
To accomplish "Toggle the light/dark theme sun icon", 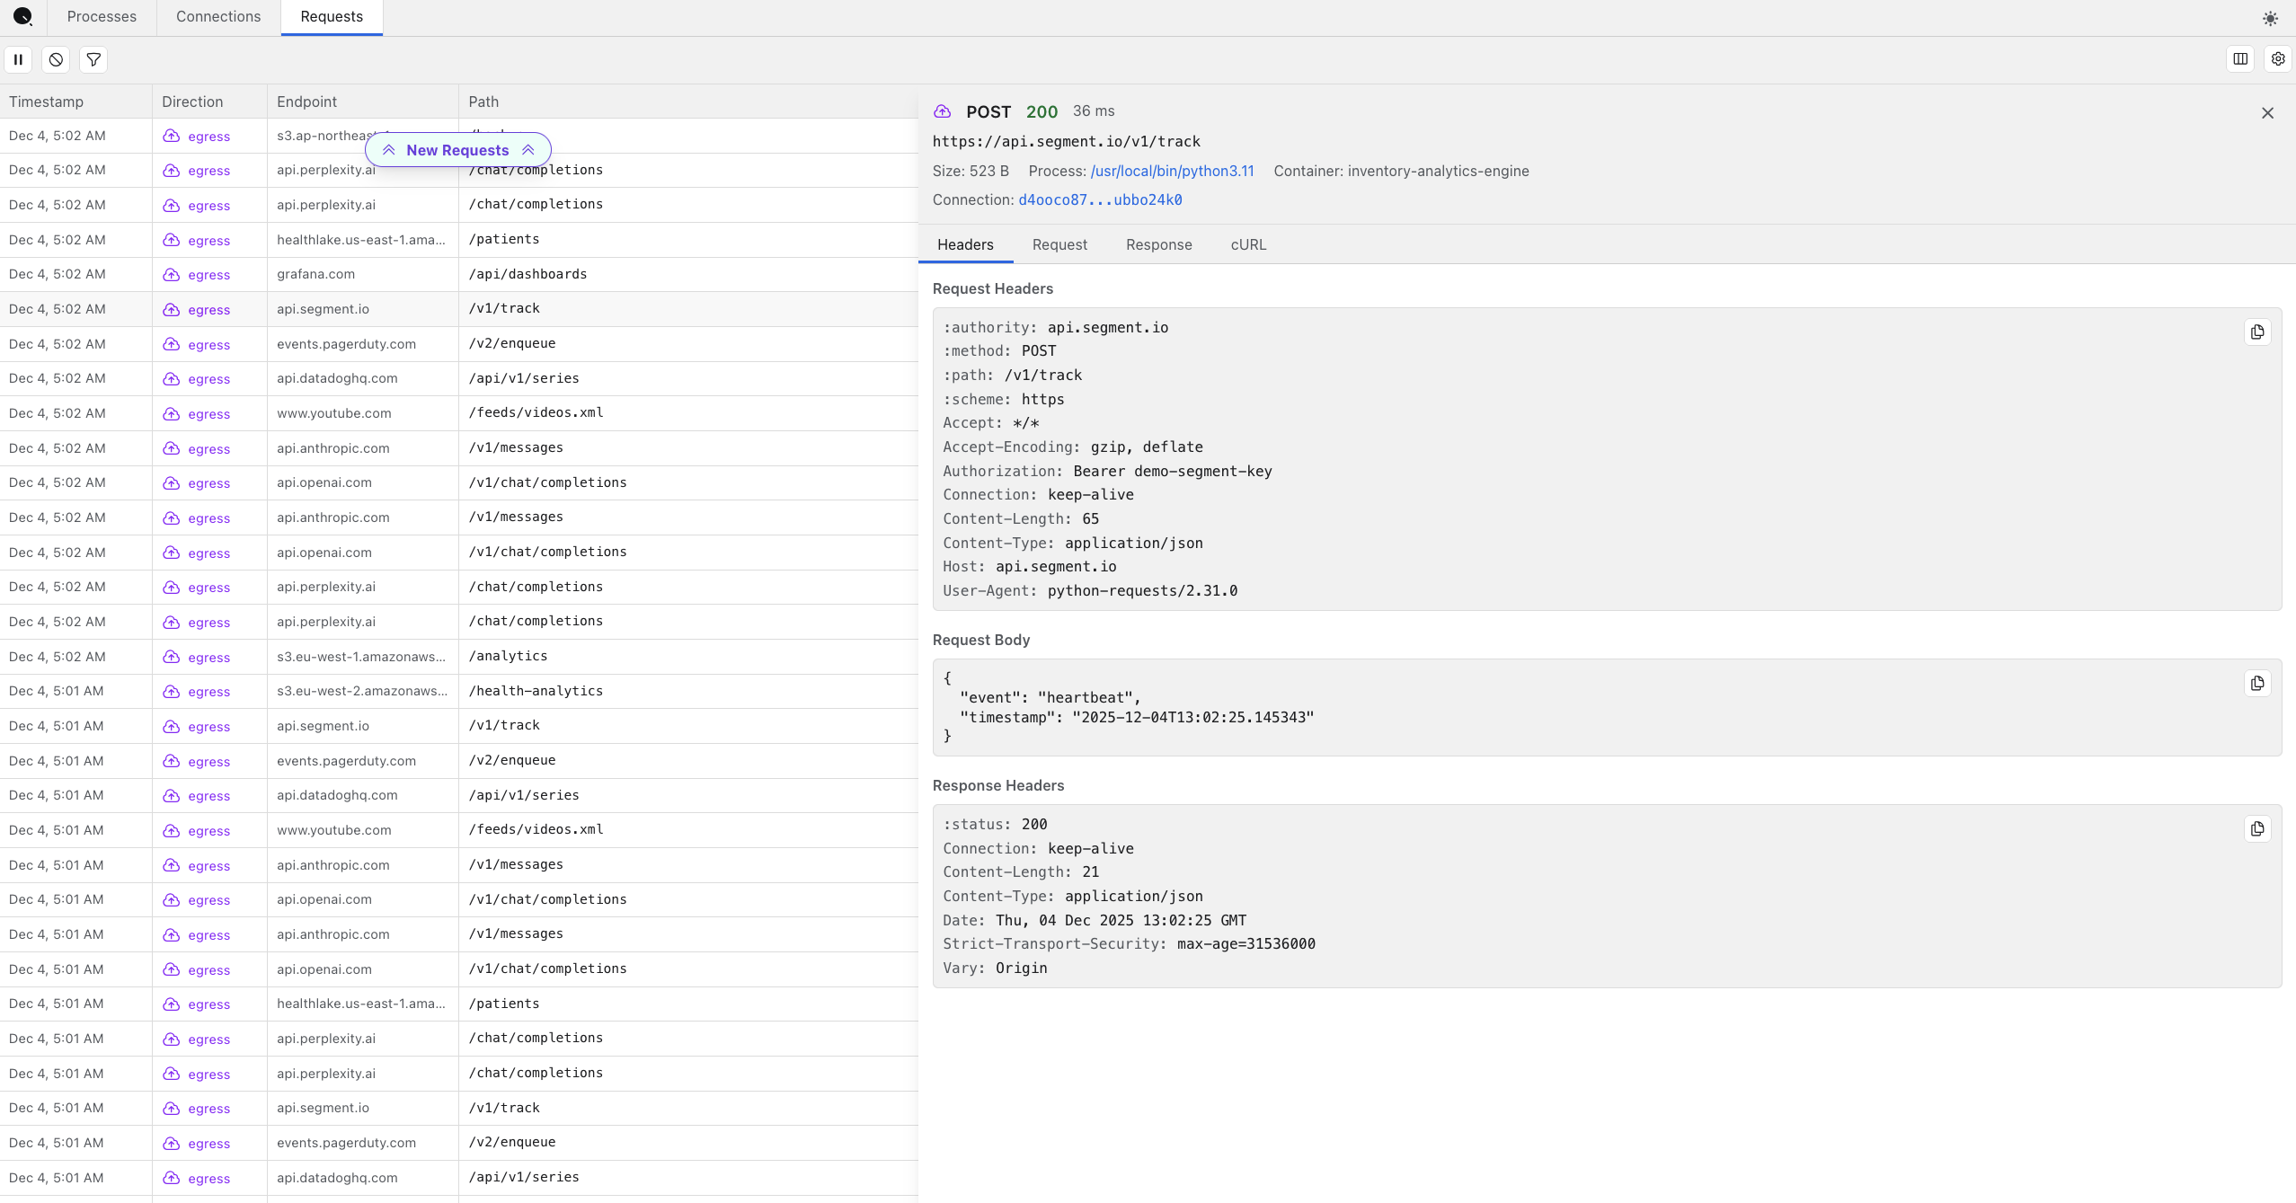I will click(x=2270, y=18).
